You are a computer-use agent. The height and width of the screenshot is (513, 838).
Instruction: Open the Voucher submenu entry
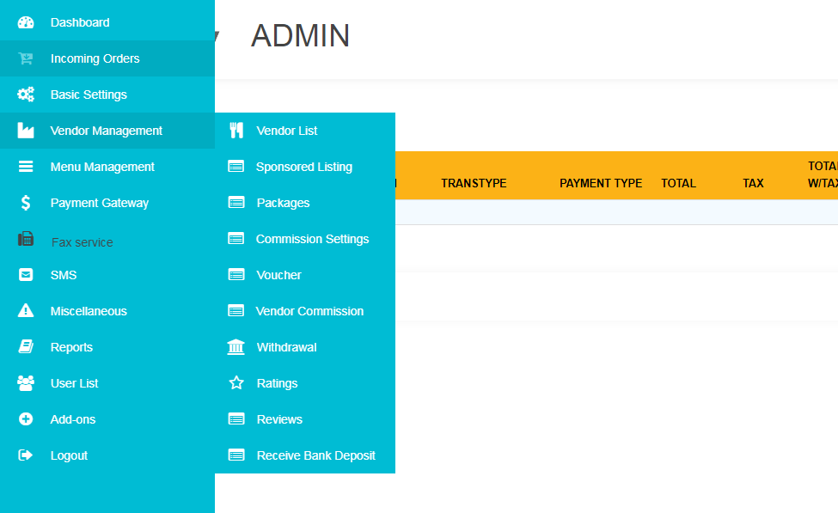[278, 275]
